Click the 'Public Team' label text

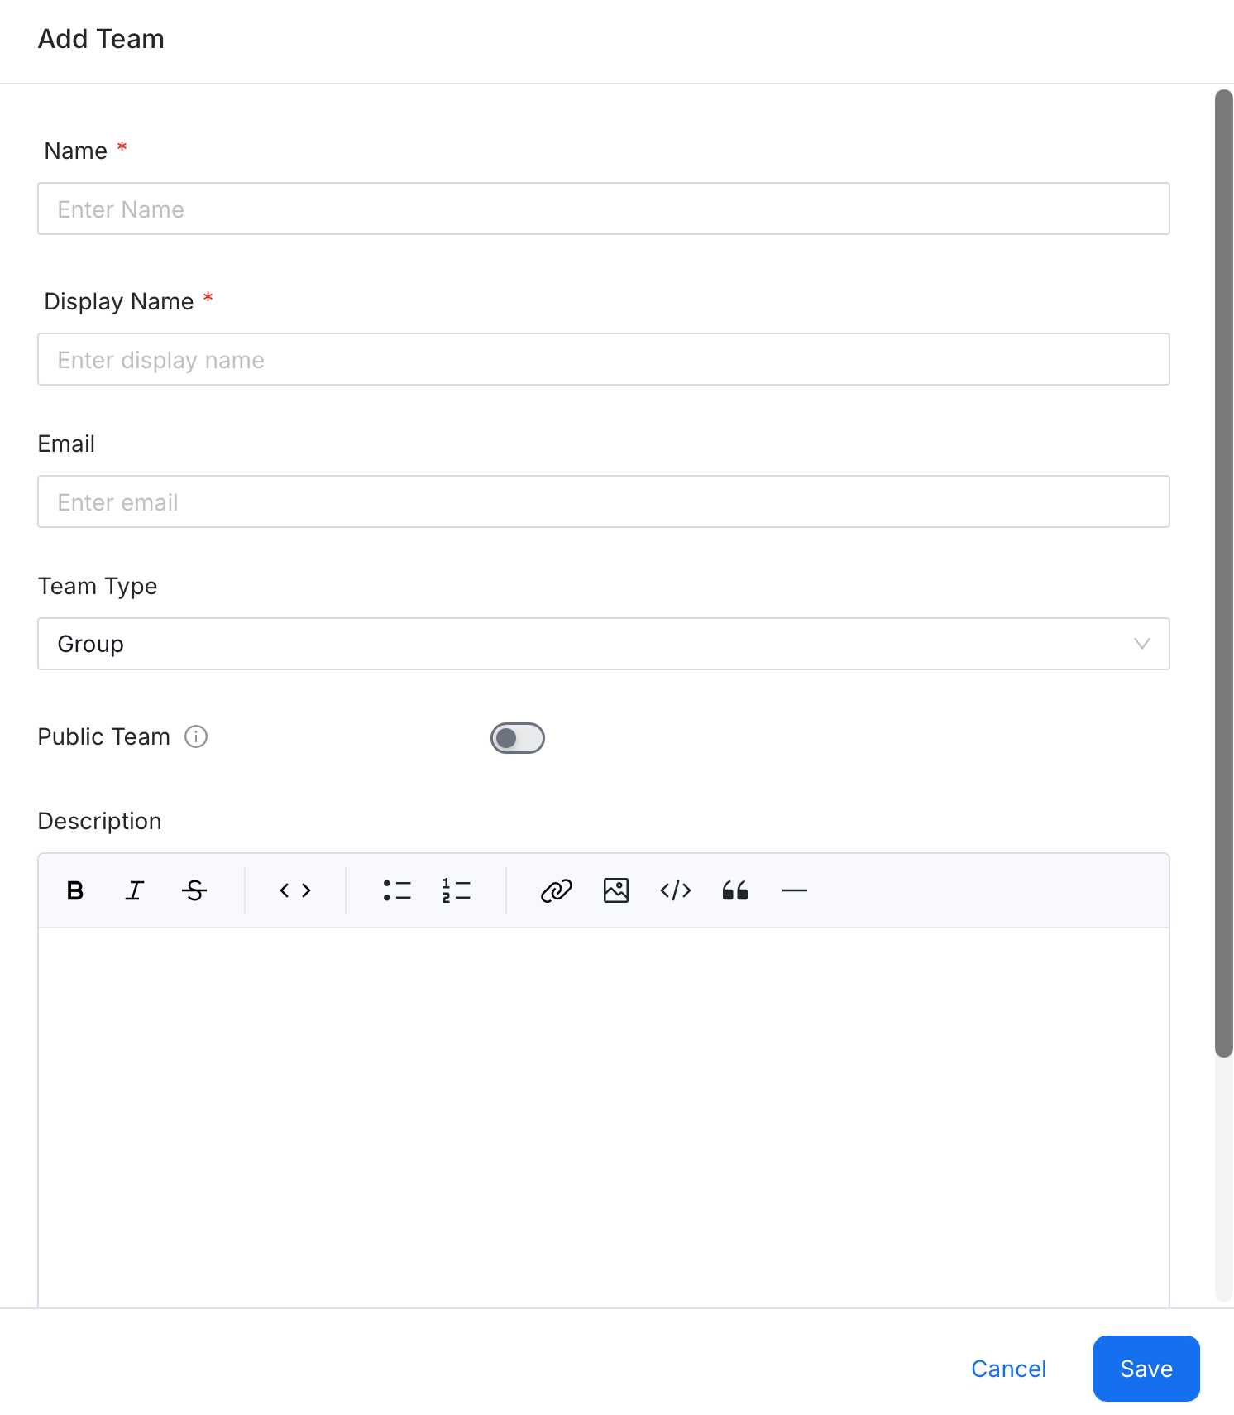point(104,736)
